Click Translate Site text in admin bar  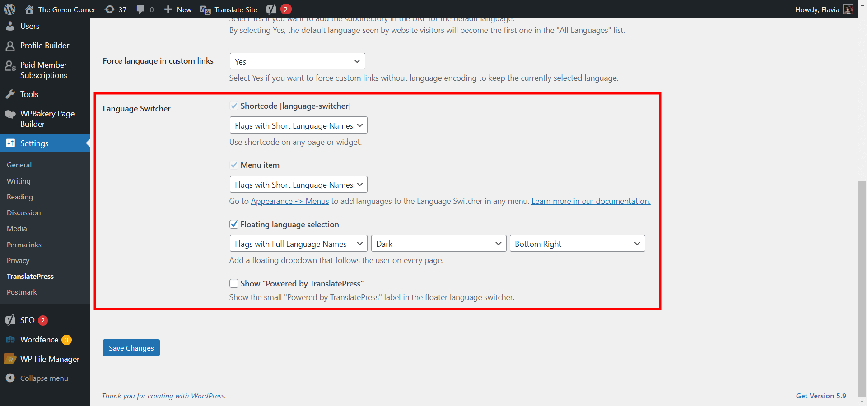(x=236, y=9)
